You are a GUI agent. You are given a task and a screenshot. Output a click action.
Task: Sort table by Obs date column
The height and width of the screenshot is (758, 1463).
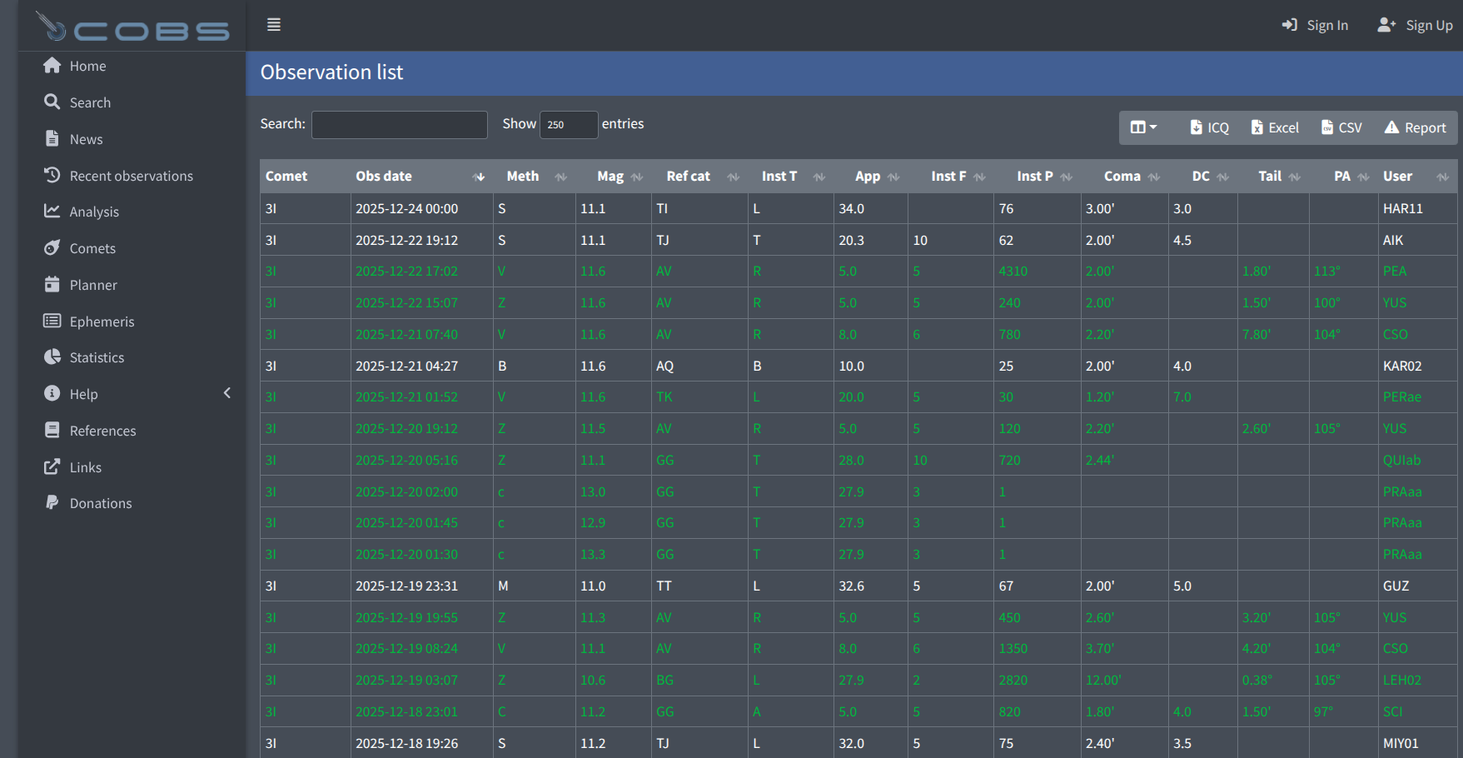coord(421,176)
